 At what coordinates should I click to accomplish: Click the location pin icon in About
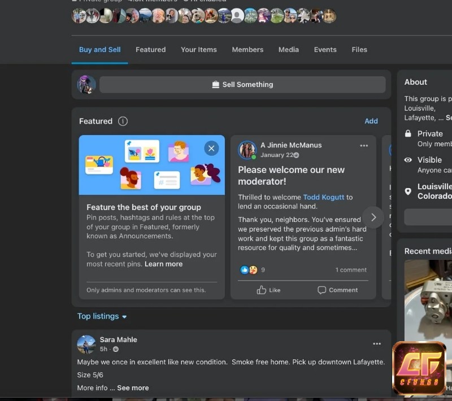point(408,191)
